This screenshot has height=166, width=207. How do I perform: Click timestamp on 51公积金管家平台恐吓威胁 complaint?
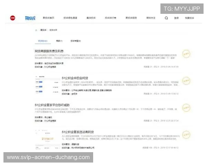(x=169, y=121)
